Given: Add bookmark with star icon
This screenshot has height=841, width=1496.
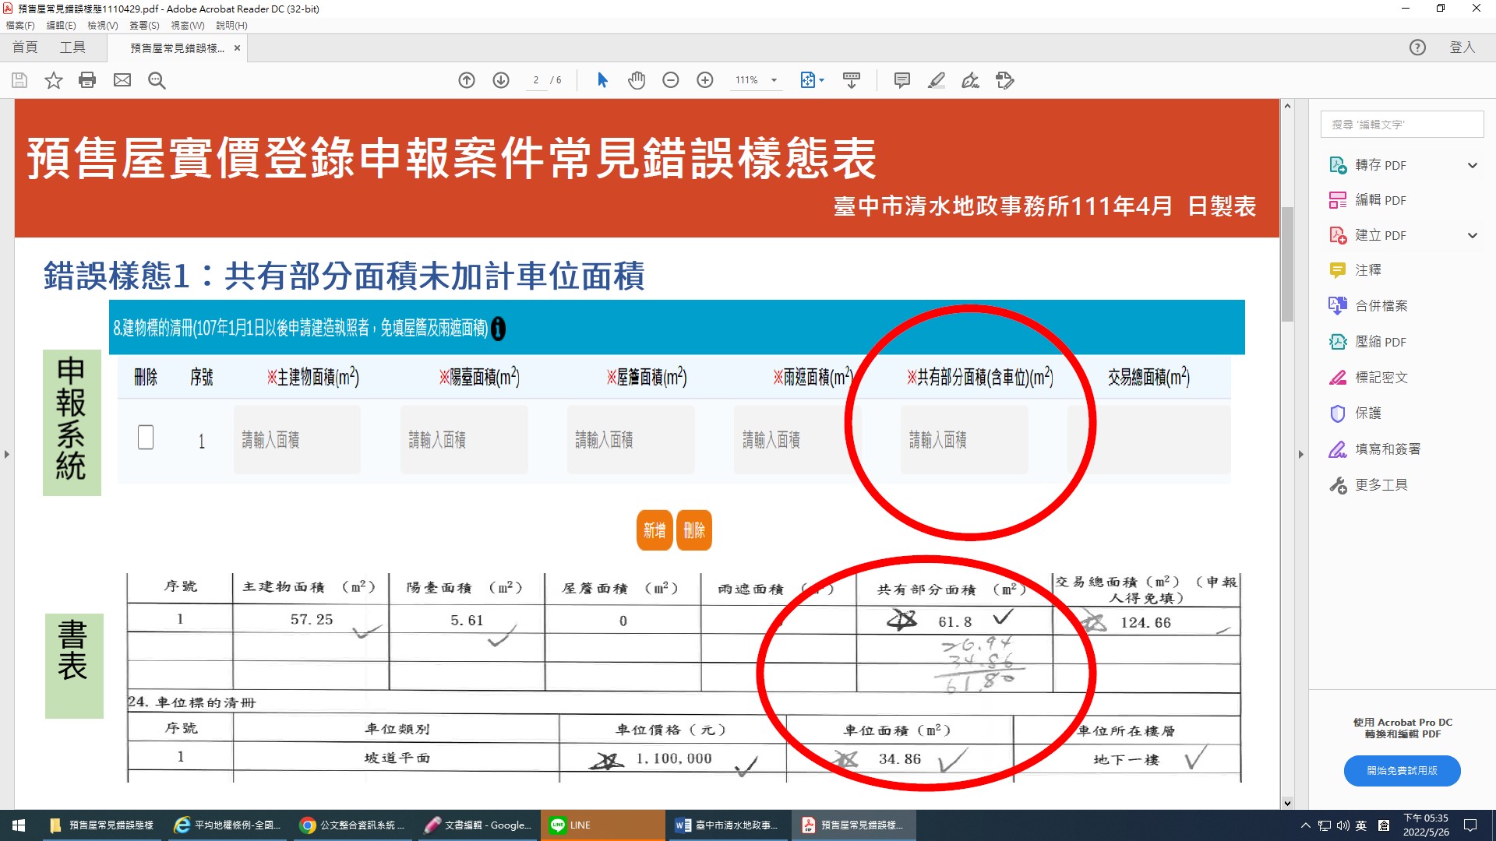Looking at the screenshot, I should (x=53, y=80).
